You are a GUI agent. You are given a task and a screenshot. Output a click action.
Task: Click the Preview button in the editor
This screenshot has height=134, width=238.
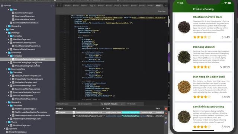(162, 12)
